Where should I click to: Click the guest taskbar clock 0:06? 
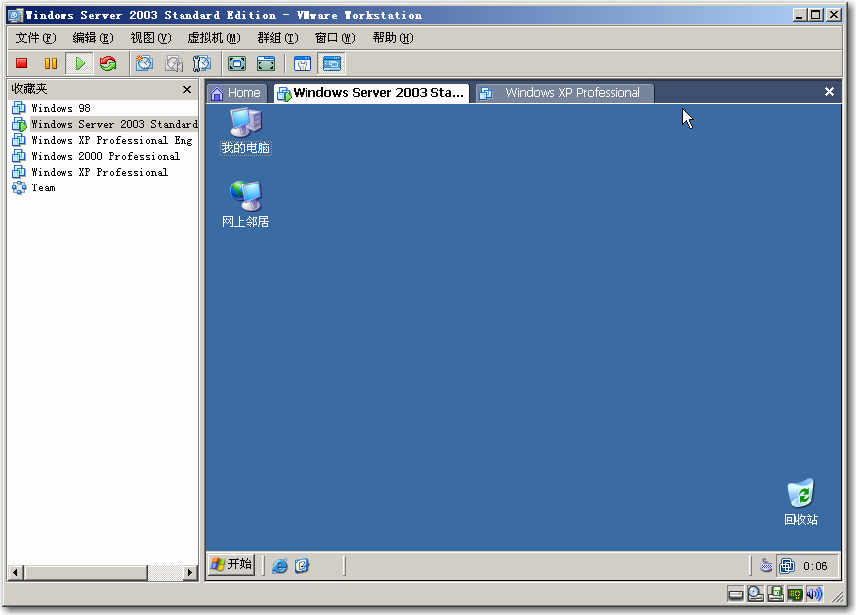click(x=815, y=566)
